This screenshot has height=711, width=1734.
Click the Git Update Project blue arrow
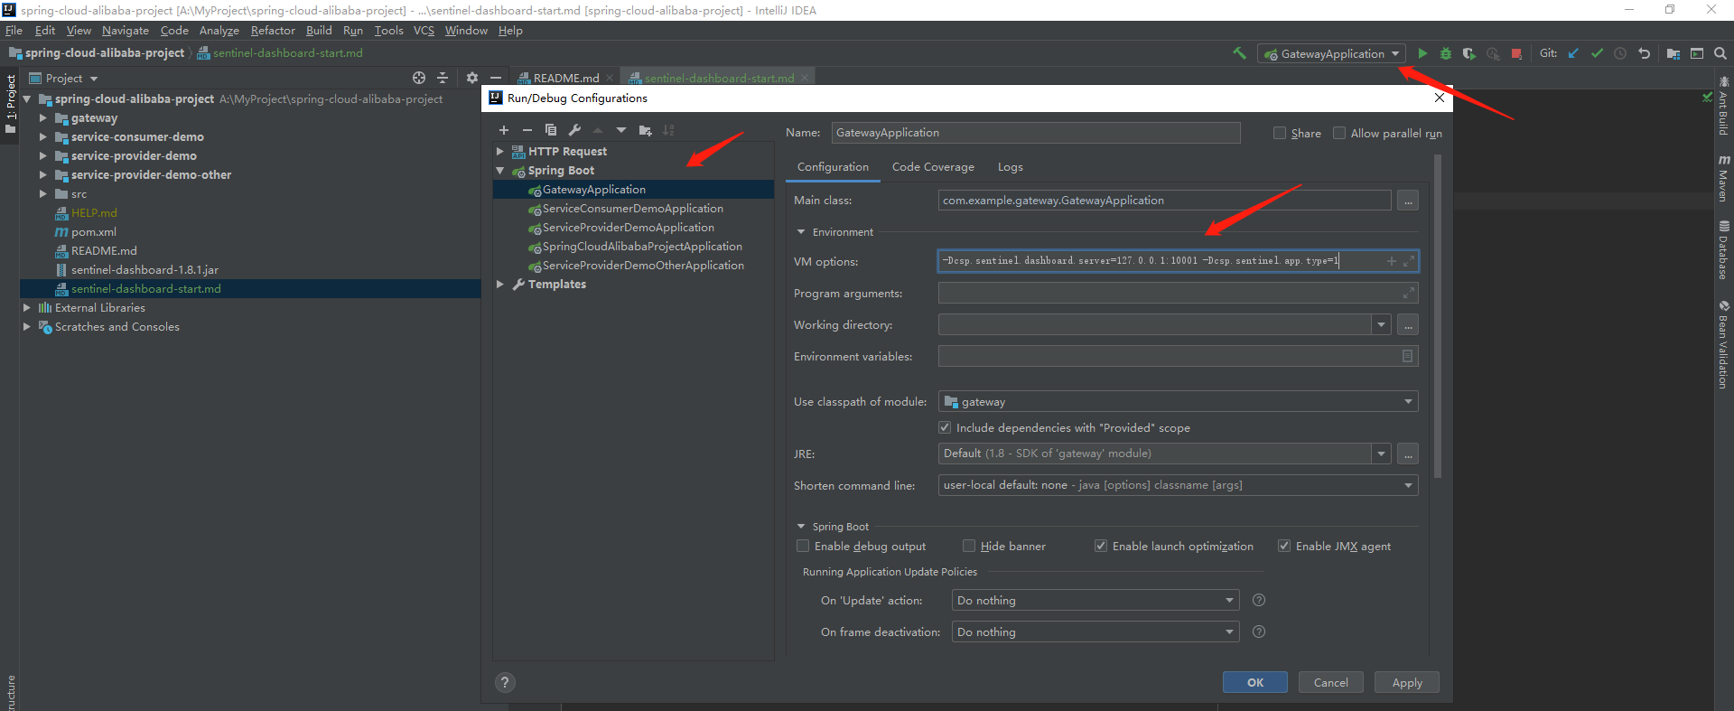[1573, 53]
